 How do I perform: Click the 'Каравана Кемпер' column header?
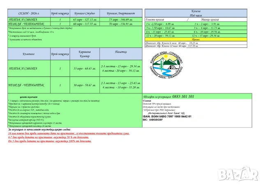click(x=85, y=54)
